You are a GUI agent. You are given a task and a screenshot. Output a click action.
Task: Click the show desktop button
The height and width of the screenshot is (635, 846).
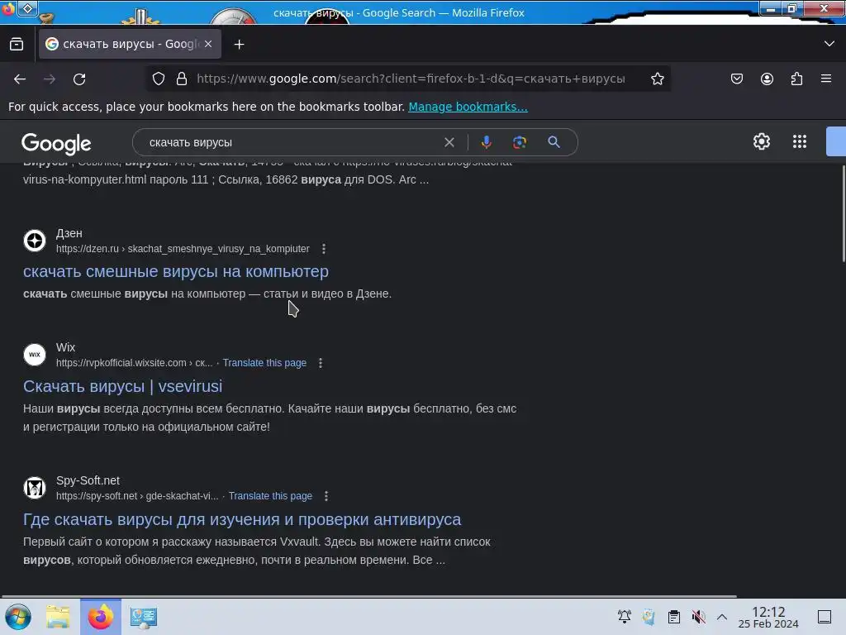tap(825, 617)
